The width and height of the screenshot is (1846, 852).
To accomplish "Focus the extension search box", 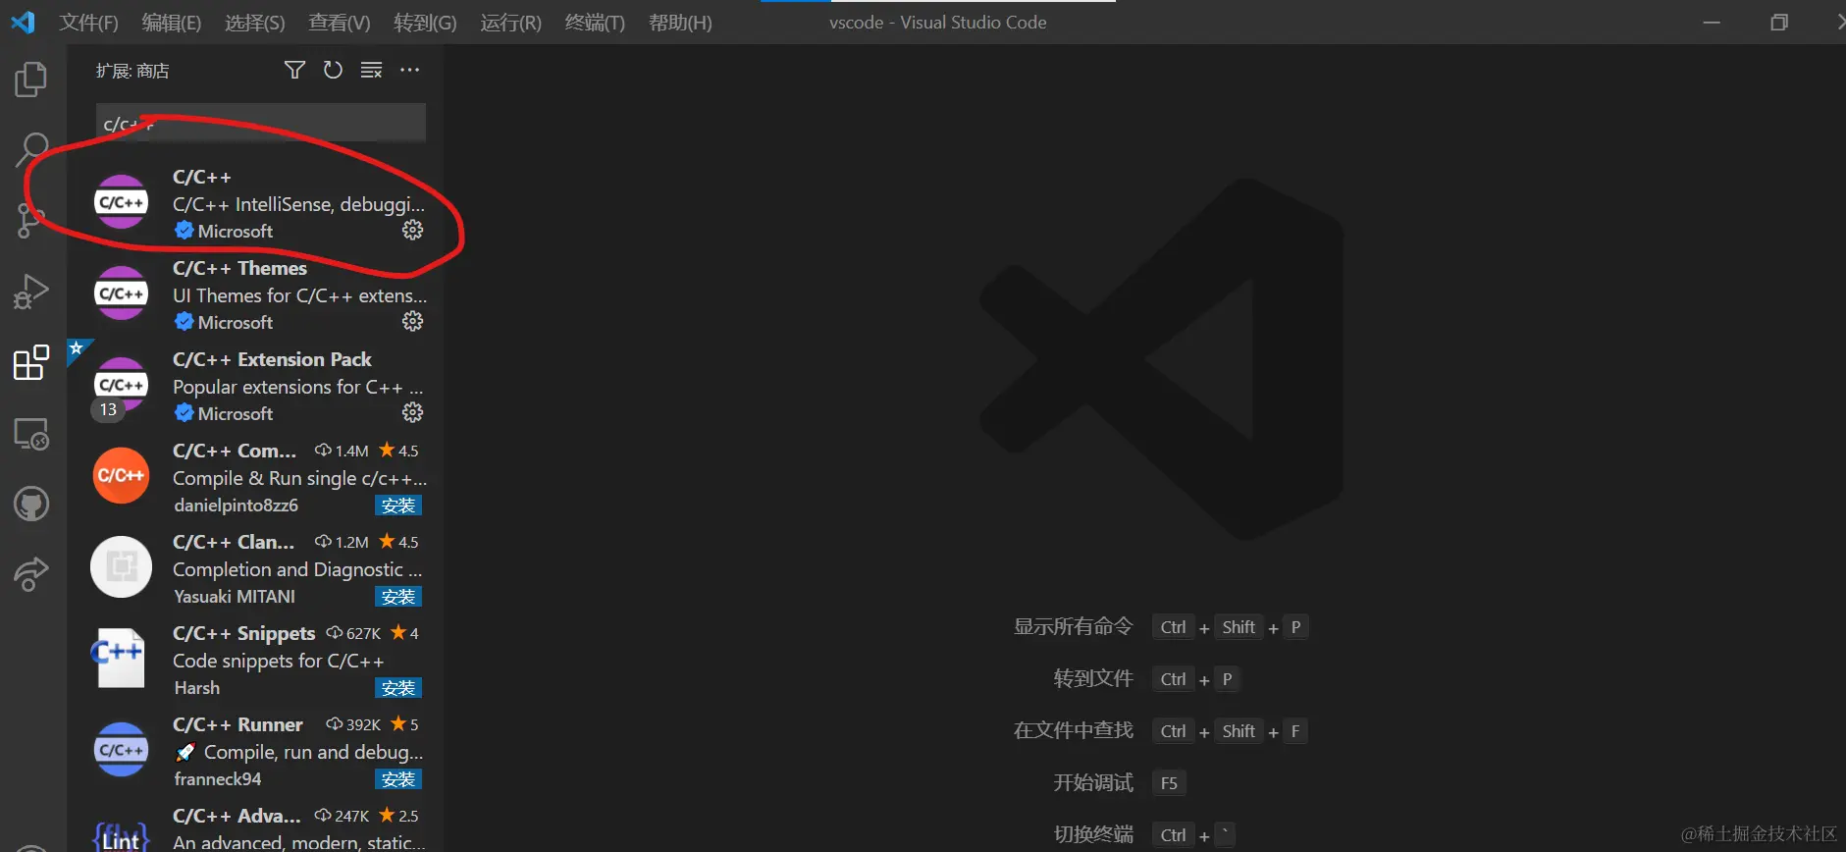I will coord(261,124).
